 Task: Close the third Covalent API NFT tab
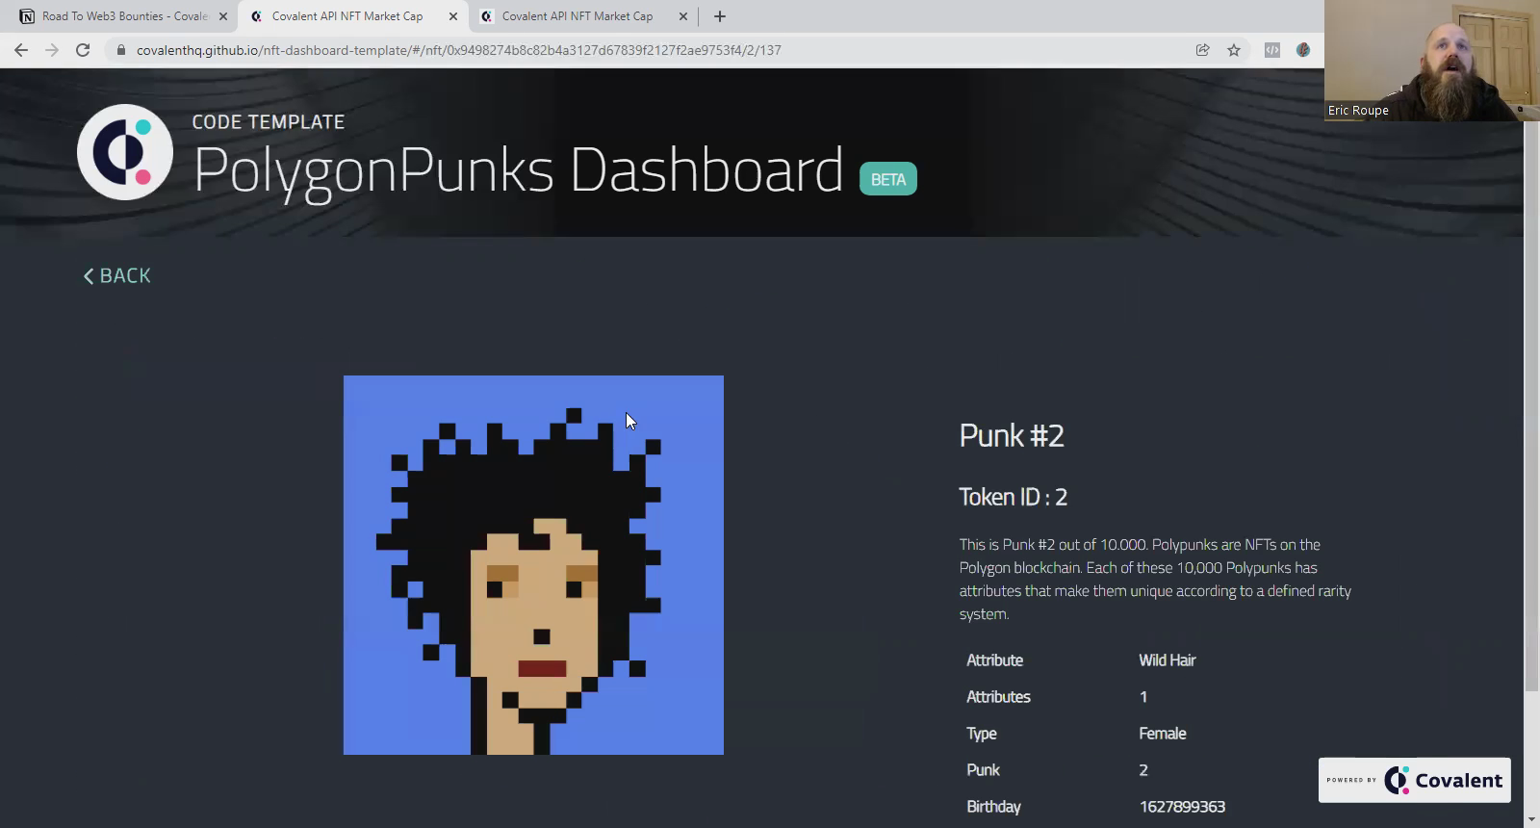coord(683,16)
